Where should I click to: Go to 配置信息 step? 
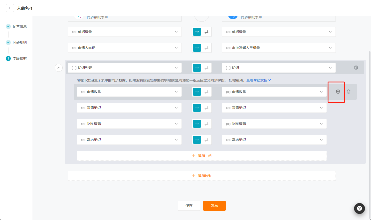16,26
